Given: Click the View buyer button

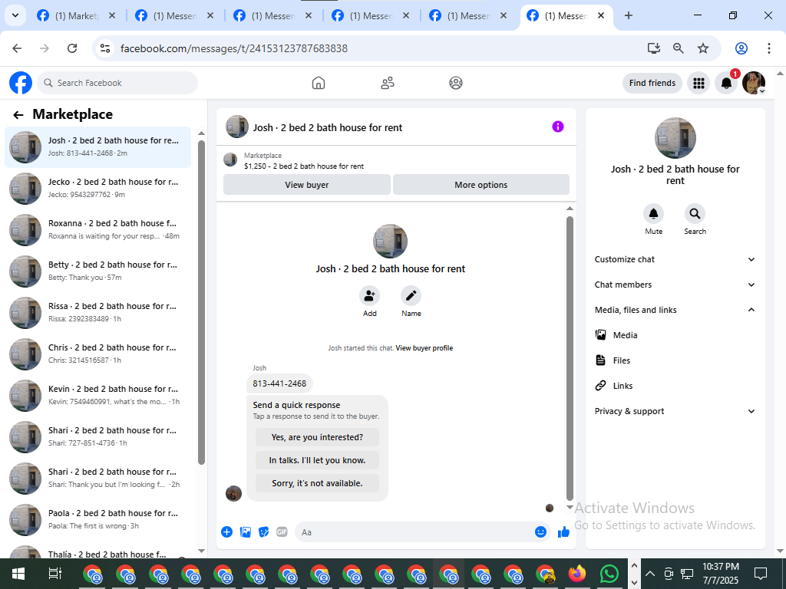Looking at the screenshot, I should click(x=307, y=185).
